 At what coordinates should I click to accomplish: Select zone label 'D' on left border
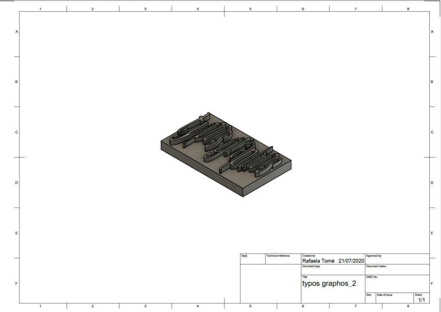click(x=17, y=183)
